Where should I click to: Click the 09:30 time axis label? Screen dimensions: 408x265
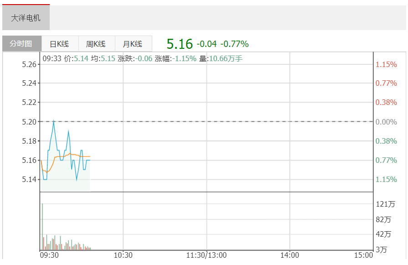click(x=49, y=255)
